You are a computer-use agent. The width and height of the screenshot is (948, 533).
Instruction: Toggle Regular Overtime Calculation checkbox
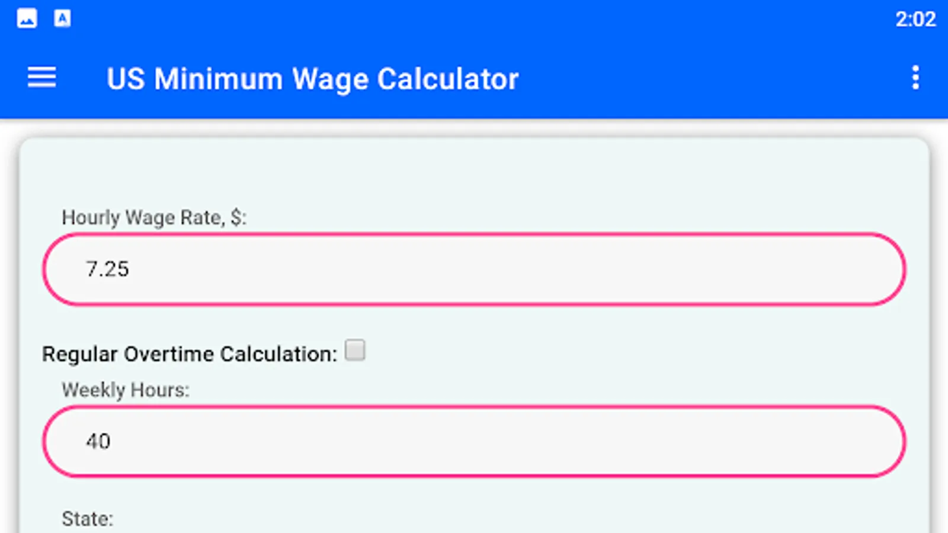pos(355,350)
